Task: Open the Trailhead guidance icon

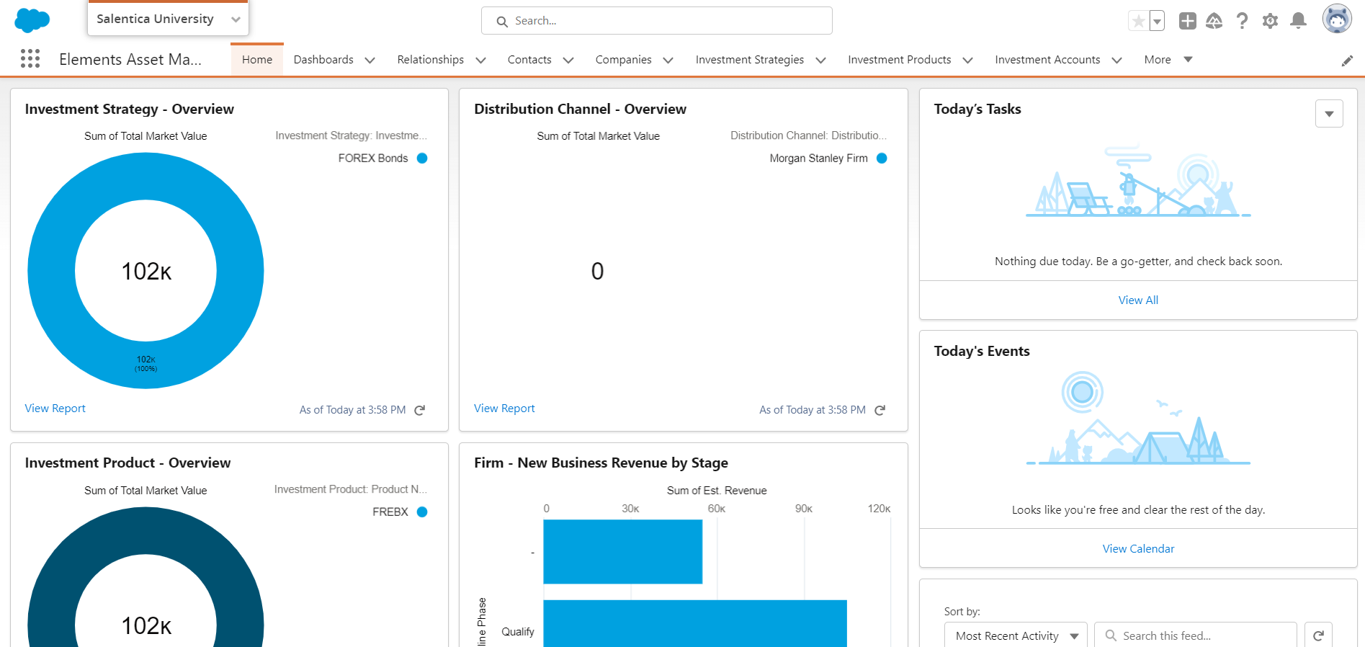Action: click(1214, 21)
